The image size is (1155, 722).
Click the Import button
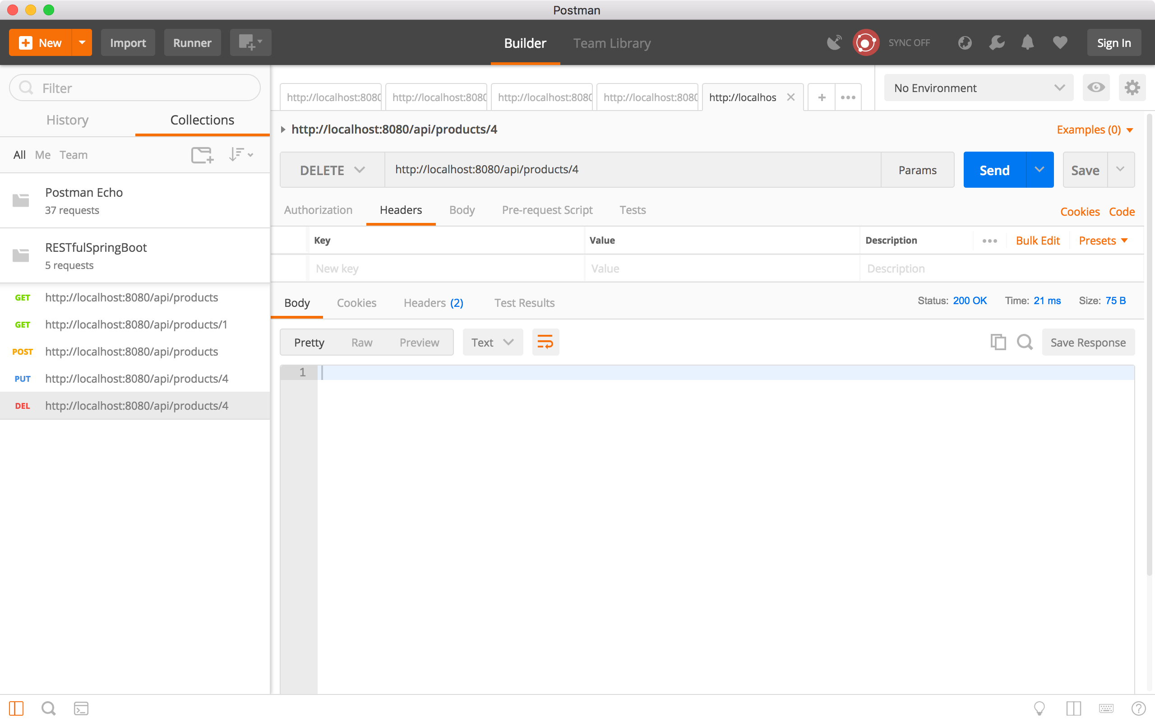click(128, 42)
